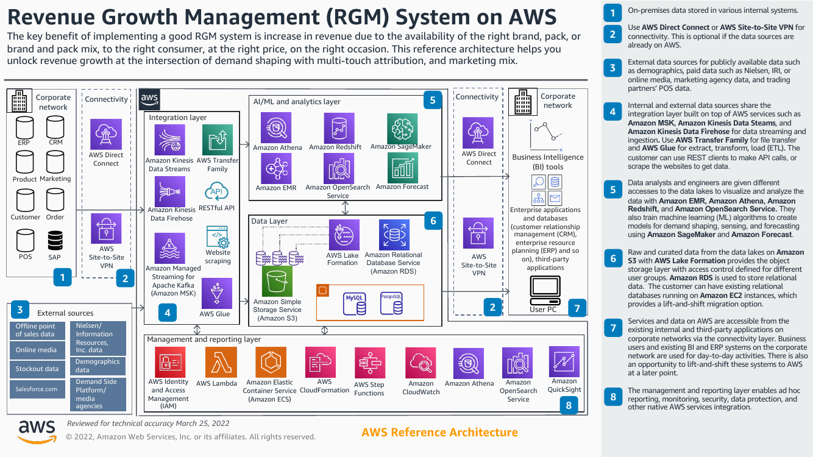The width and height of the screenshot is (813, 457).
Task: Select "Reviewed for technical accuracy March 25, 2022" text
Action: coord(148,423)
